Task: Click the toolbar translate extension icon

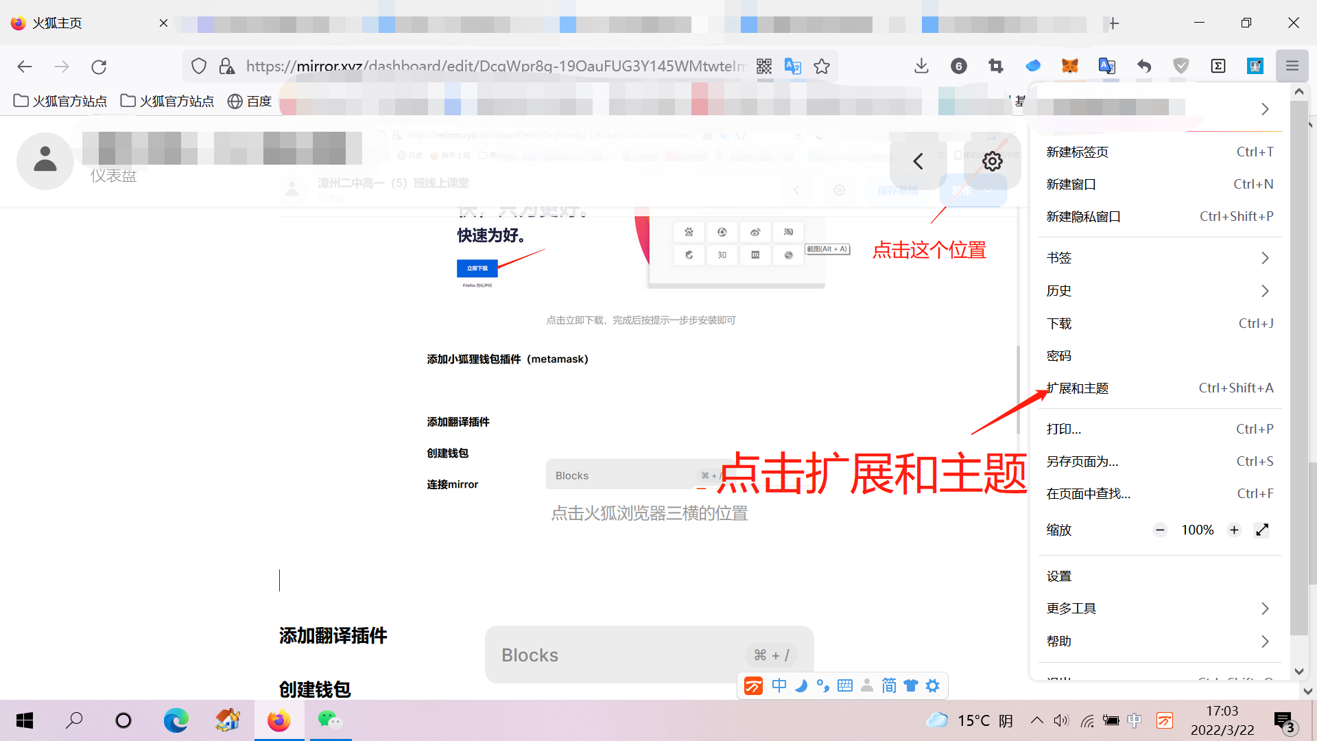Action: tap(1107, 66)
